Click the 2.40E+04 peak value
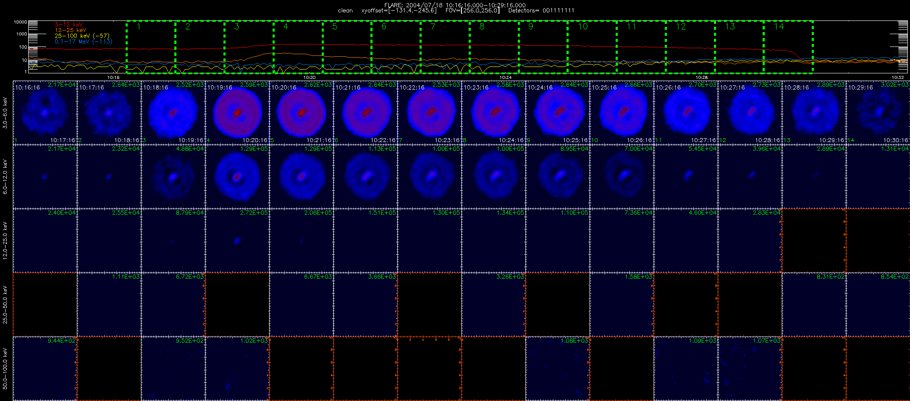 coord(62,212)
